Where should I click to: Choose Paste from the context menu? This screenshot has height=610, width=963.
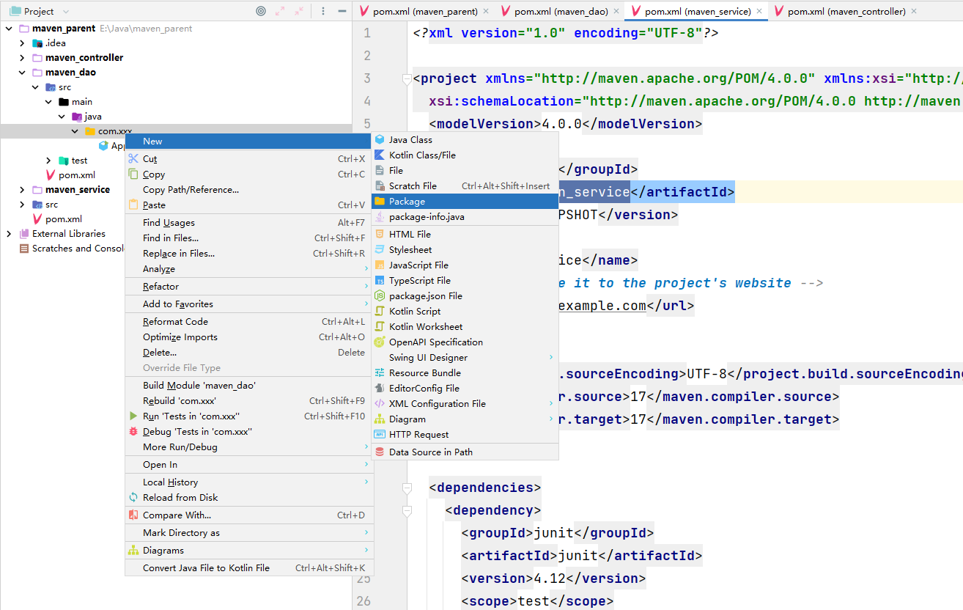pyautogui.click(x=249, y=205)
